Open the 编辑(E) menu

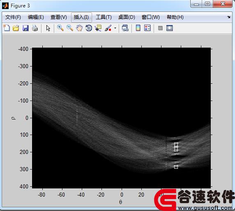[x=36, y=17]
